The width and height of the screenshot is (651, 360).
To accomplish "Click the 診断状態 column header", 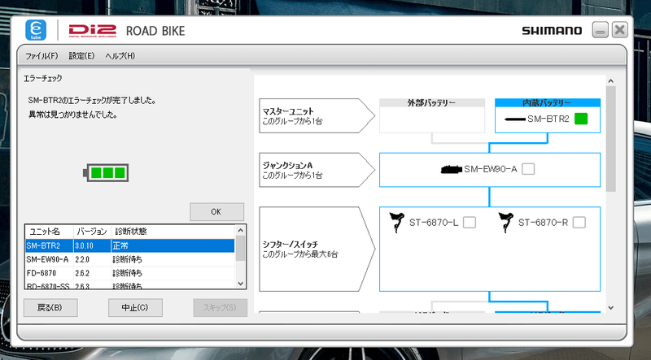I will click(173, 232).
